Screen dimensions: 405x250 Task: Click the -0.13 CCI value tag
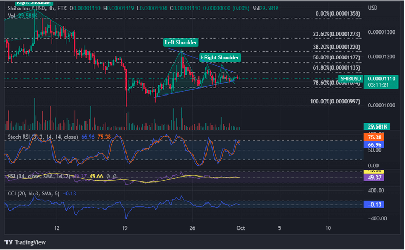pyautogui.click(x=374, y=205)
